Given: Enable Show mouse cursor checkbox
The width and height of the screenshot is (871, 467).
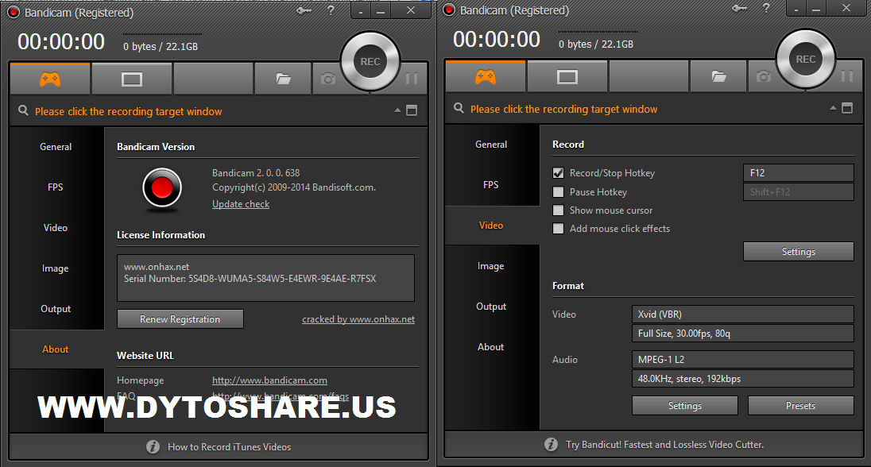Looking at the screenshot, I should pyautogui.click(x=558, y=210).
